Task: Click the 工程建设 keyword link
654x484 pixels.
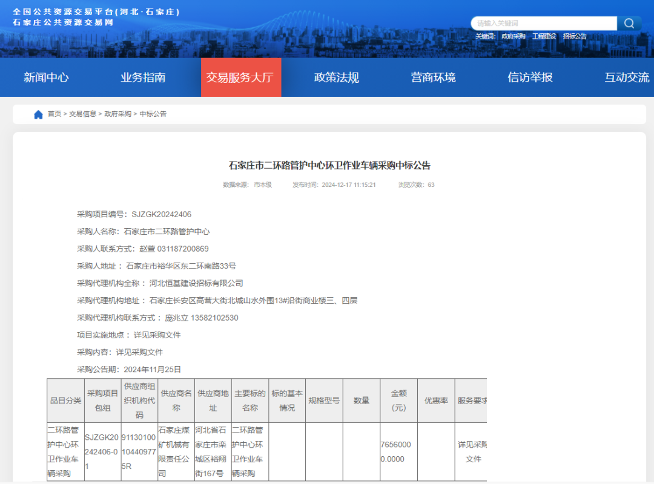Action: [x=544, y=36]
